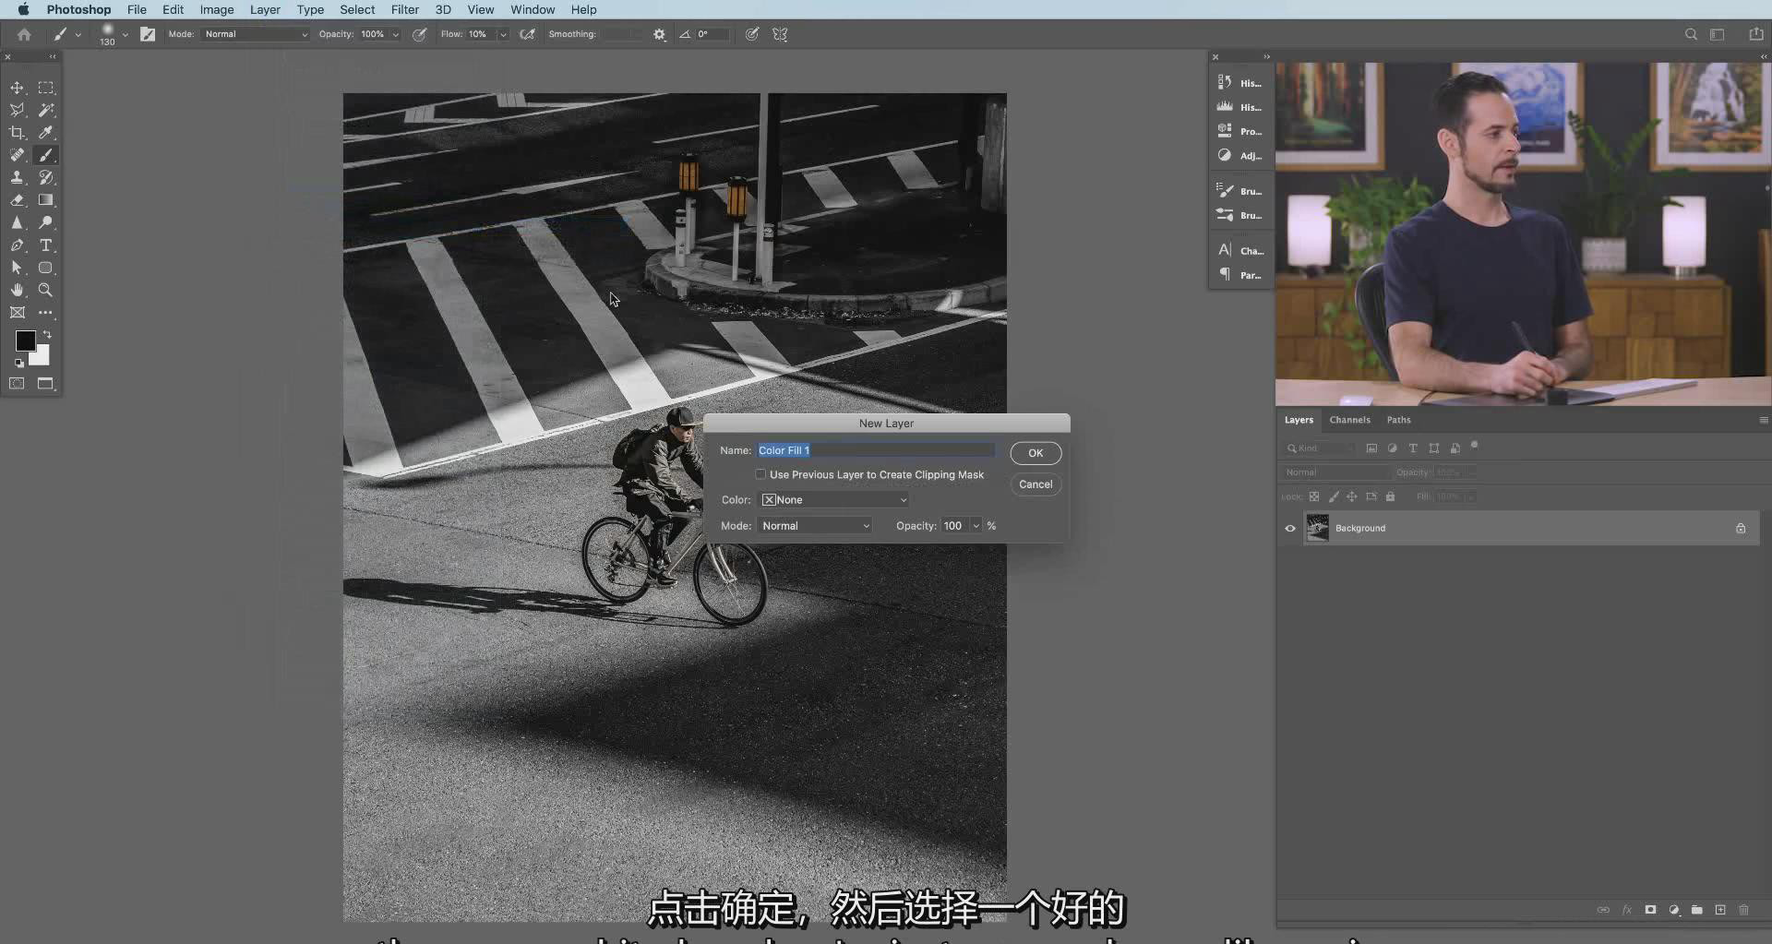This screenshot has width=1772, height=944.
Task: Click OK in New Layer dialog
Action: click(x=1036, y=453)
